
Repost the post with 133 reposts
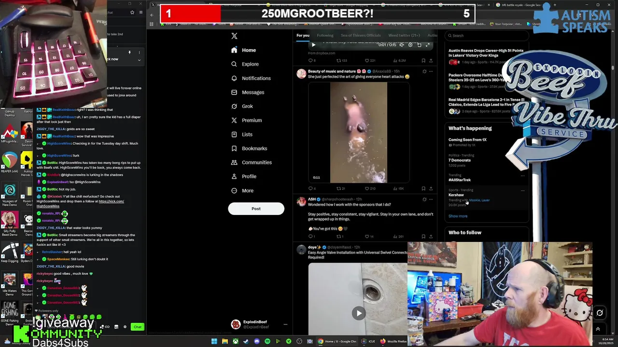(341, 61)
